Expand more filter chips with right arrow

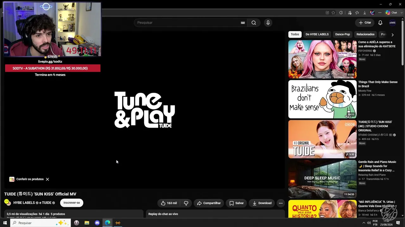coord(393,35)
